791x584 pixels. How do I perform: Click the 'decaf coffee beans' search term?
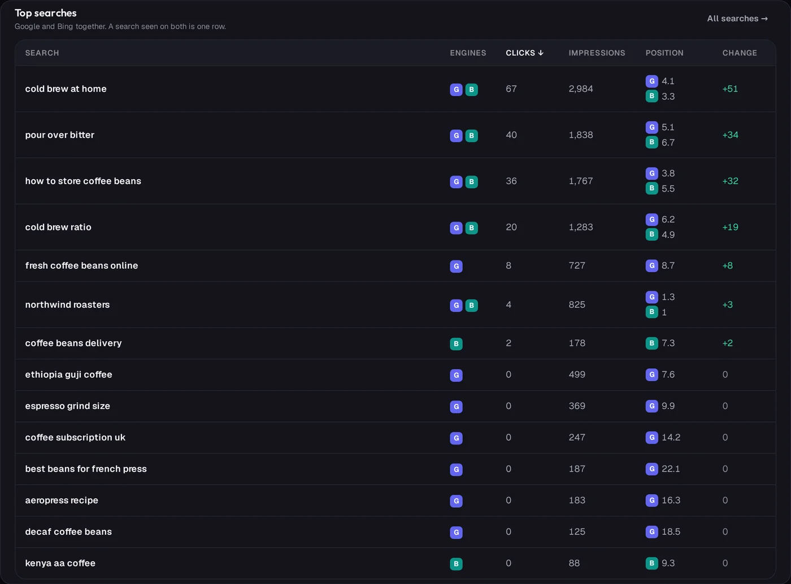(x=68, y=532)
